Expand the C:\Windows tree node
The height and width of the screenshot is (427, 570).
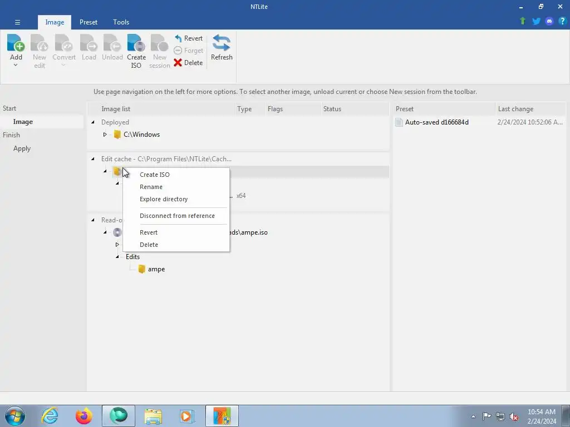click(x=105, y=135)
